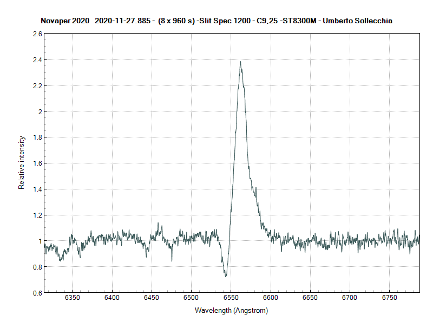This screenshot has height=328, width=433.
Task: Click the 'Slit Spec 1200' text in title
Action: (x=226, y=21)
